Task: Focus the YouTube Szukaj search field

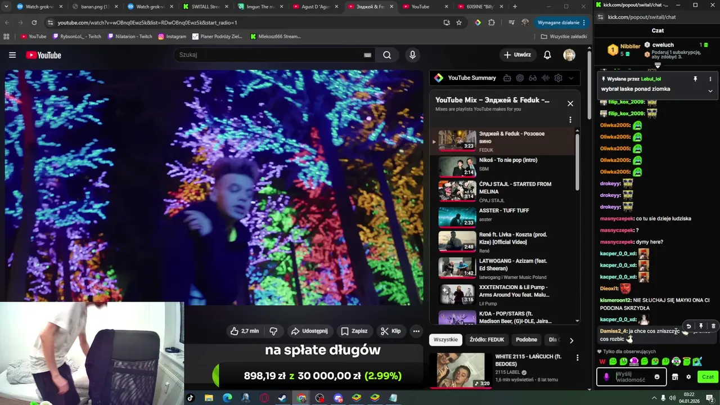Action: pyautogui.click(x=270, y=55)
